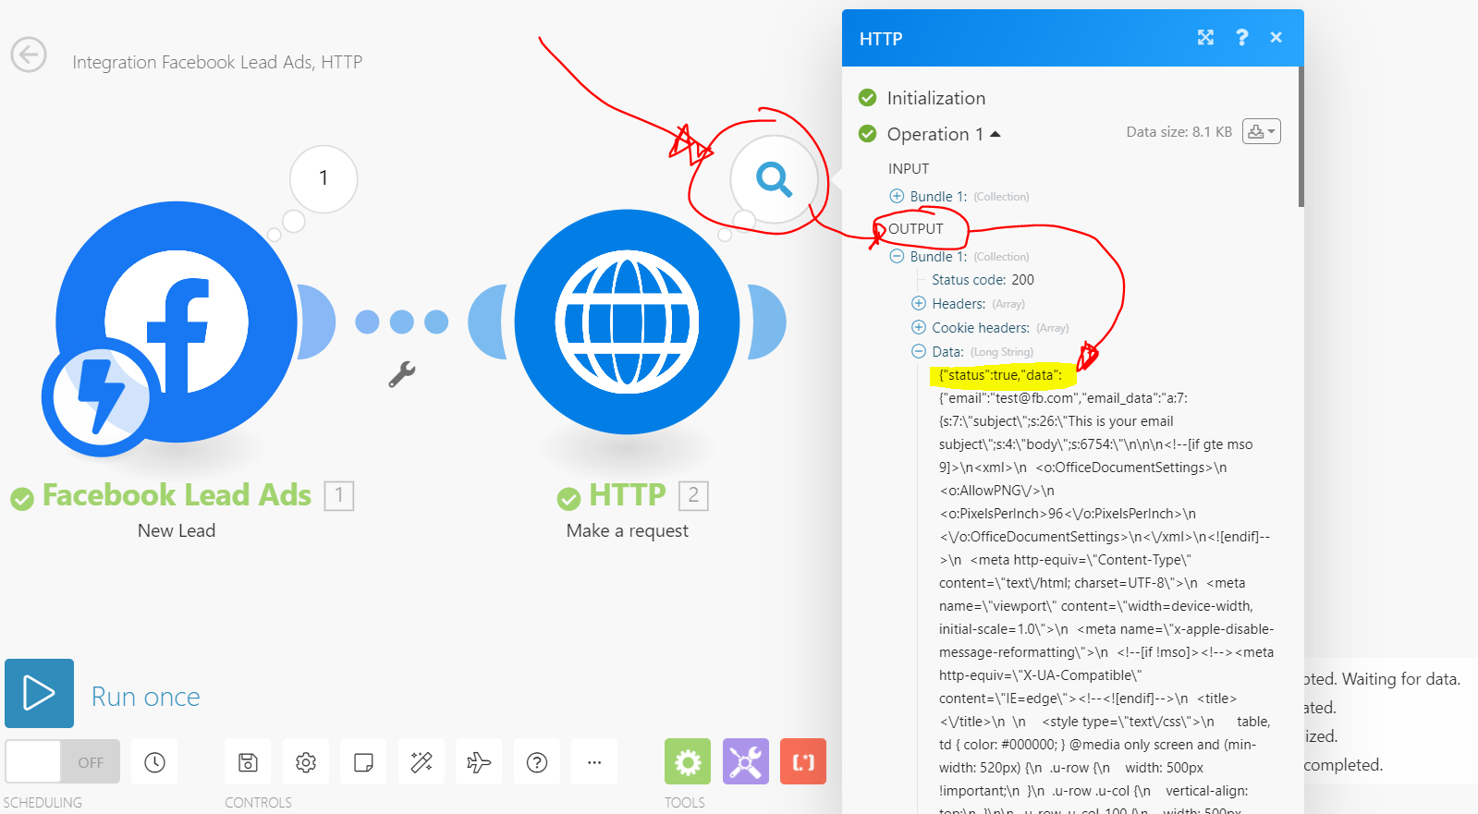Expand the Headers array
1478x814 pixels.
pos(919,303)
